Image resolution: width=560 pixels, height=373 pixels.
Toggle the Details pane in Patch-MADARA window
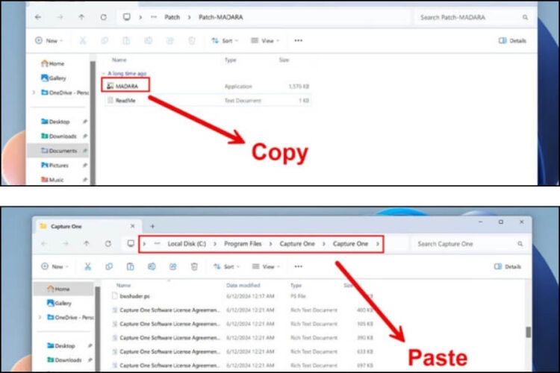click(x=512, y=41)
